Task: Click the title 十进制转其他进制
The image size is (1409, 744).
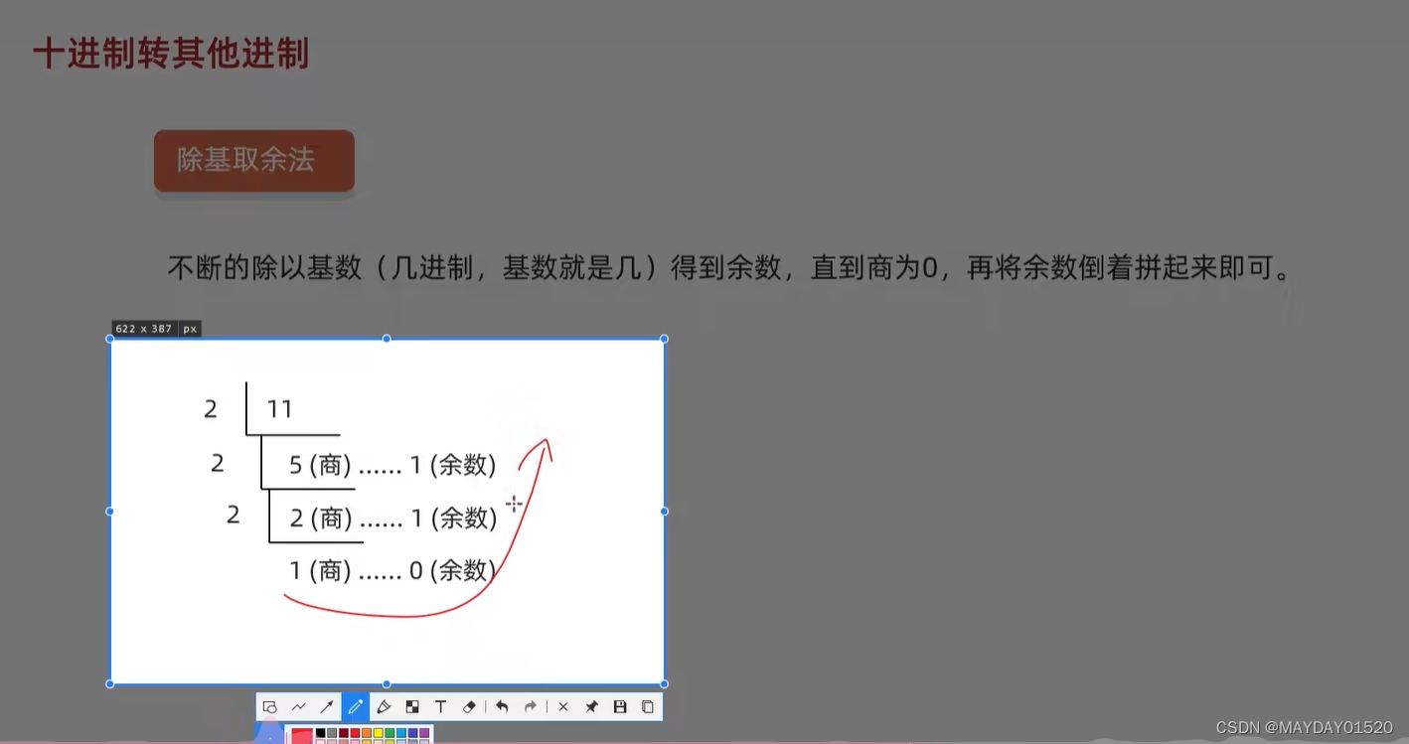Action: coord(171,54)
